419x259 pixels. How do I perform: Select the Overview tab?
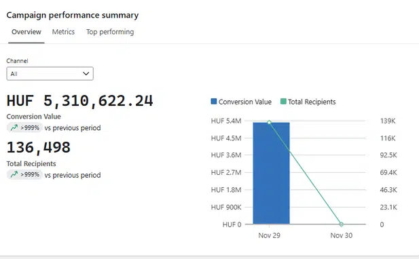point(26,32)
